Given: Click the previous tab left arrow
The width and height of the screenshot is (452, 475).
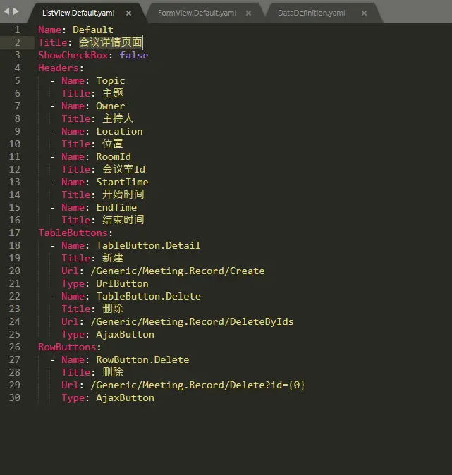Looking at the screenshot, I should click(6, 11).
